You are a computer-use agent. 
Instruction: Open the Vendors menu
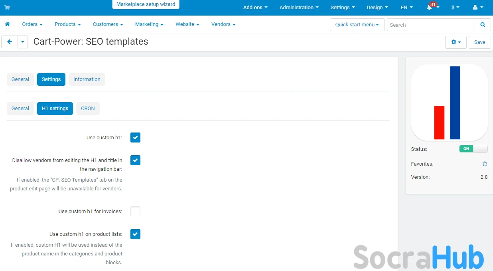(223, 24)
